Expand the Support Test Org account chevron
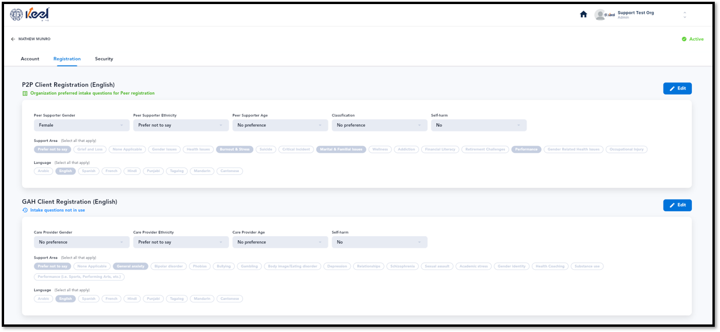This screenshot has height=332, width=720. [x=684, y=15]
